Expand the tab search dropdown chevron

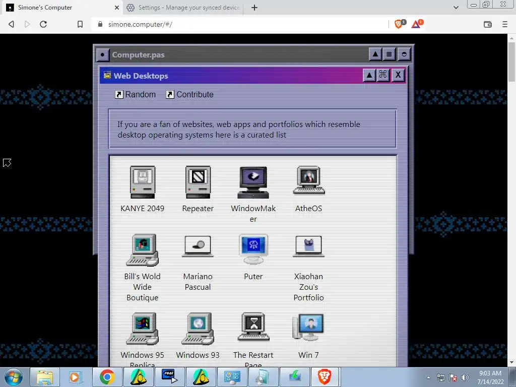456,8
